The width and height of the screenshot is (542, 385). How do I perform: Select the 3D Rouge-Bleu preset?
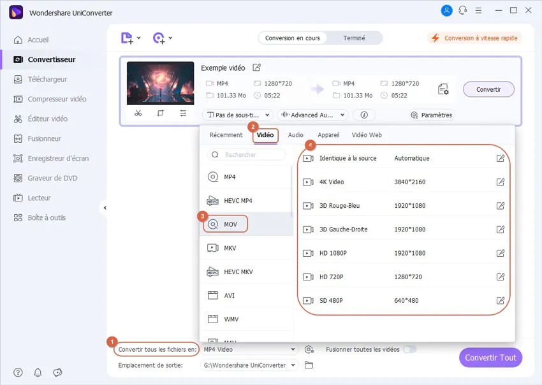(404, 206)
